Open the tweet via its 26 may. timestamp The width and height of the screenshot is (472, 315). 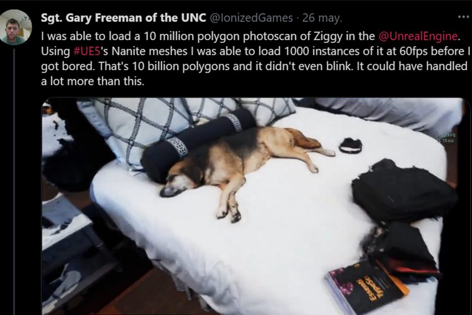(322, 18)
